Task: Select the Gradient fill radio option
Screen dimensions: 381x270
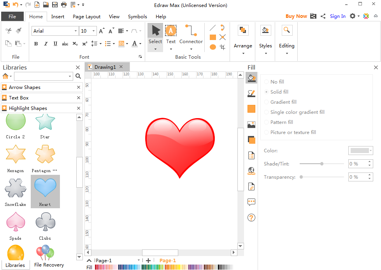Action: coord(266,102)
